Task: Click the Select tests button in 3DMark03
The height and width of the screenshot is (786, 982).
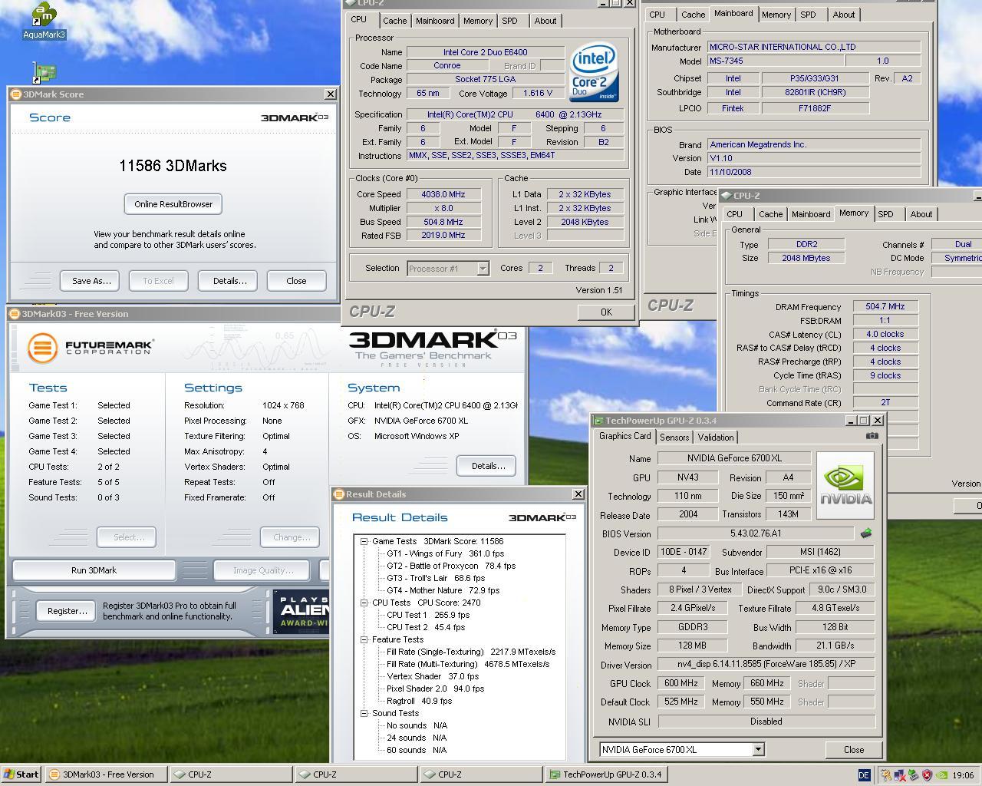Action: pos(128,537)
